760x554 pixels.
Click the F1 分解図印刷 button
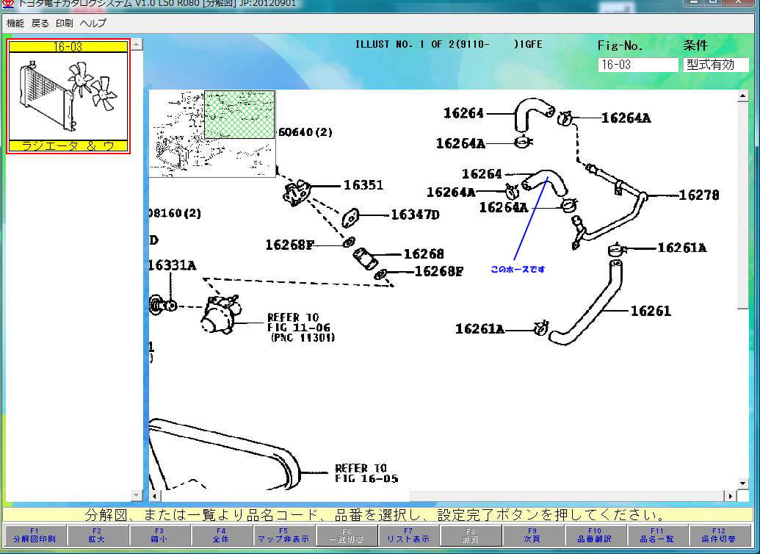34,535
